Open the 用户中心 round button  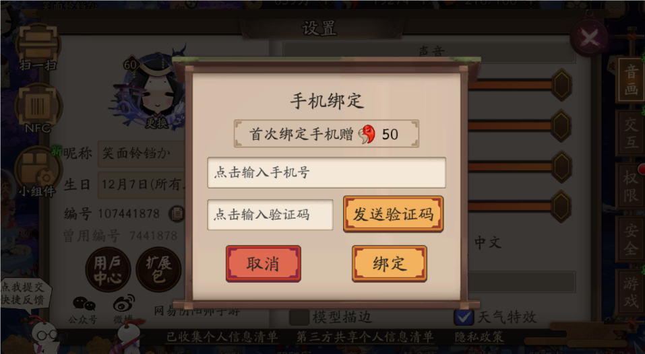click(108, 270)
